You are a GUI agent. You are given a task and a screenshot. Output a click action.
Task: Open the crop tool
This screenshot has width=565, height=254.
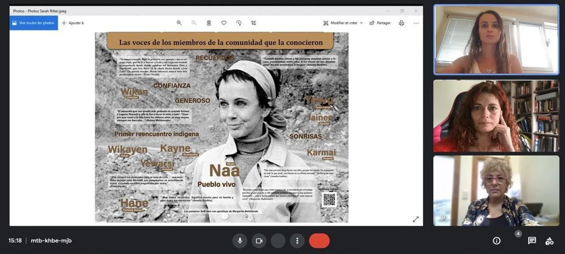pyautogui.click(x=253, y=23)
